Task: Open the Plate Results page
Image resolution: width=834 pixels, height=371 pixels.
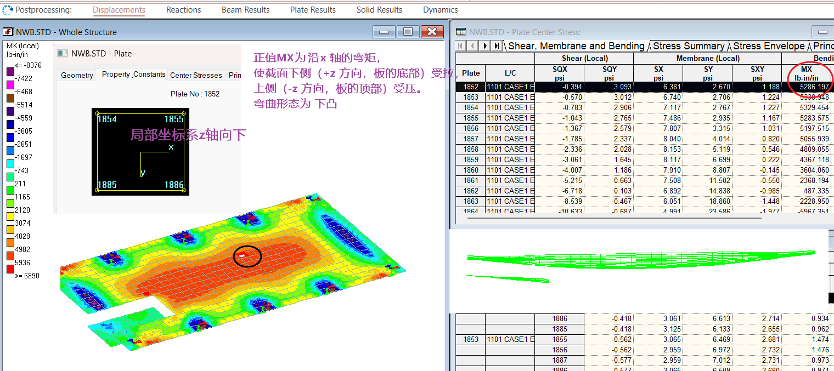Action: [x=313, y=10]
